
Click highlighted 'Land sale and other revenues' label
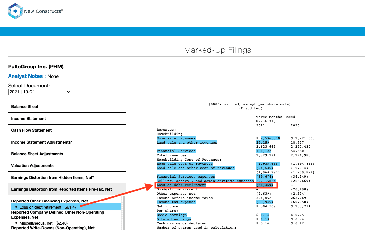(187, 143)
